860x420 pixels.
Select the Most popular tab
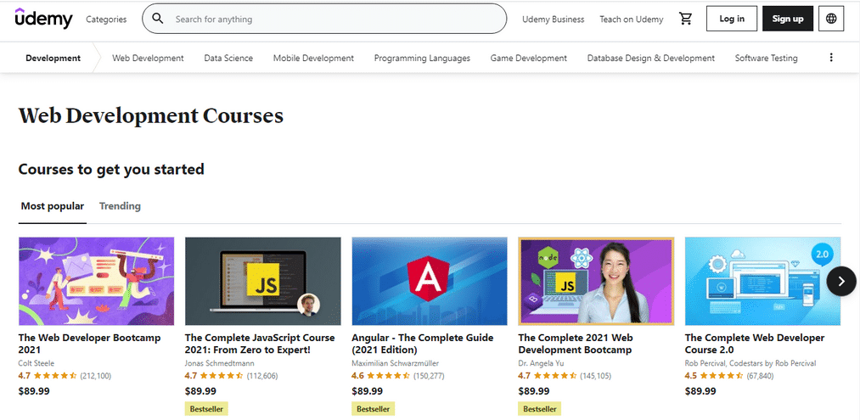click(53, 206)
